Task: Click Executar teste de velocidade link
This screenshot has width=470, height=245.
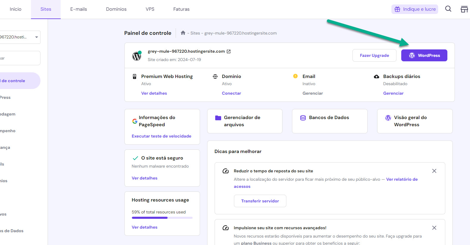Action: (162, 136)
